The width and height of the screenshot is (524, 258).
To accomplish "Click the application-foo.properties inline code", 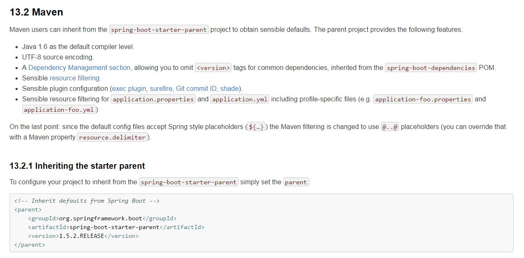I will pos(423,99).
